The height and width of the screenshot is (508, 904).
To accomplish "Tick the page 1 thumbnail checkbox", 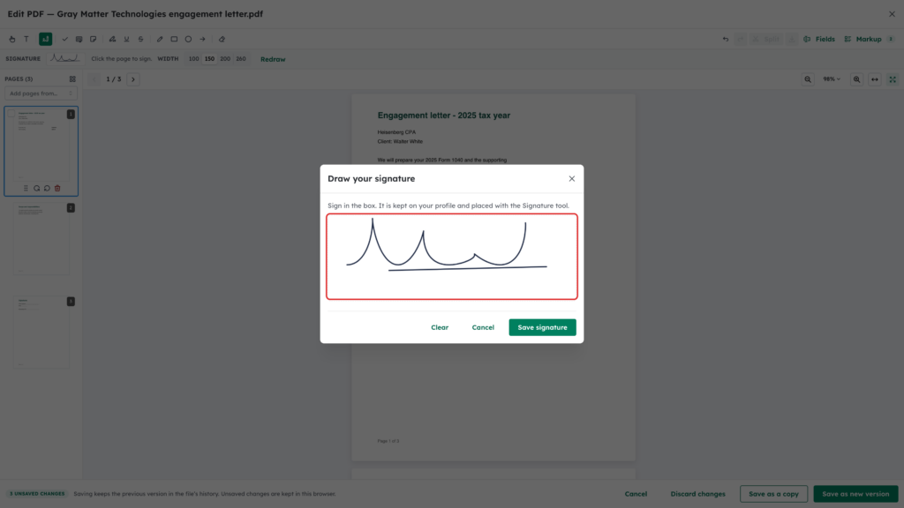I will pos(11,114).
